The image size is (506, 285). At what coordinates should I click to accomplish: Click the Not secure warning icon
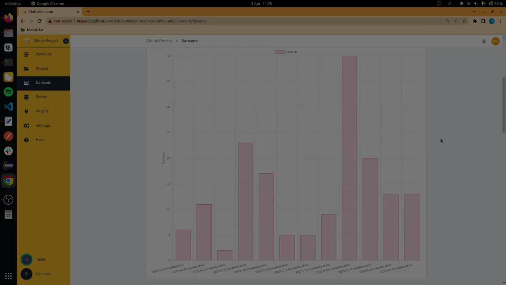pos(50,21)
